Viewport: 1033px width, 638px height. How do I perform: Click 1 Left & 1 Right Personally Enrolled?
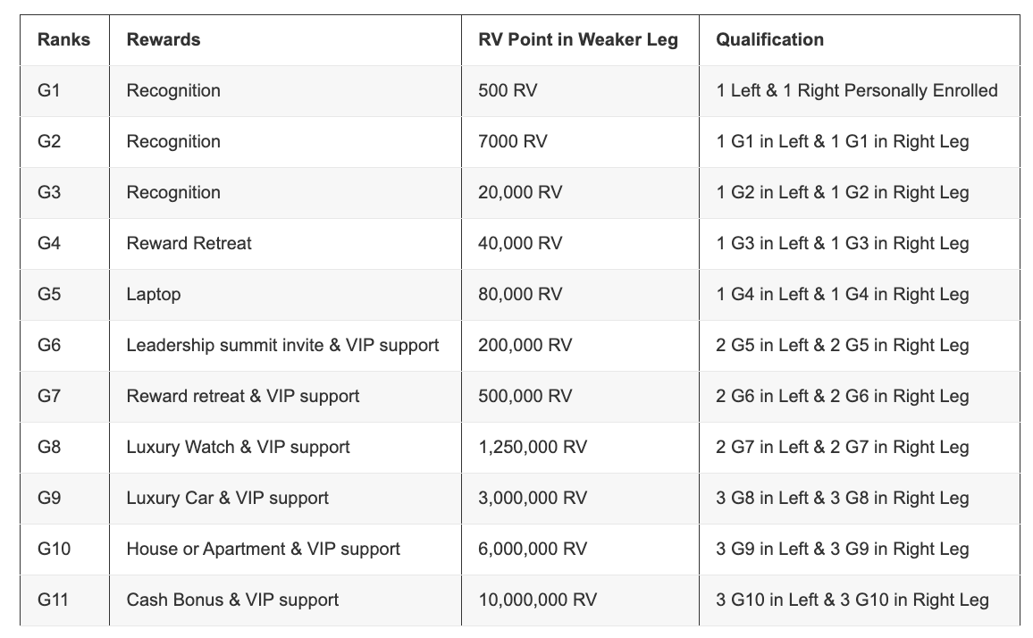tap(857, 90)
